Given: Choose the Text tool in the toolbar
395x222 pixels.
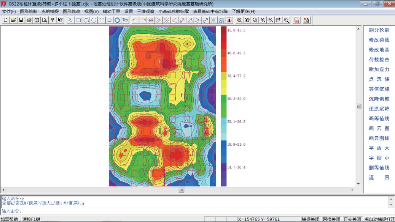Looking at the screenshot, I should click(125, 20).
